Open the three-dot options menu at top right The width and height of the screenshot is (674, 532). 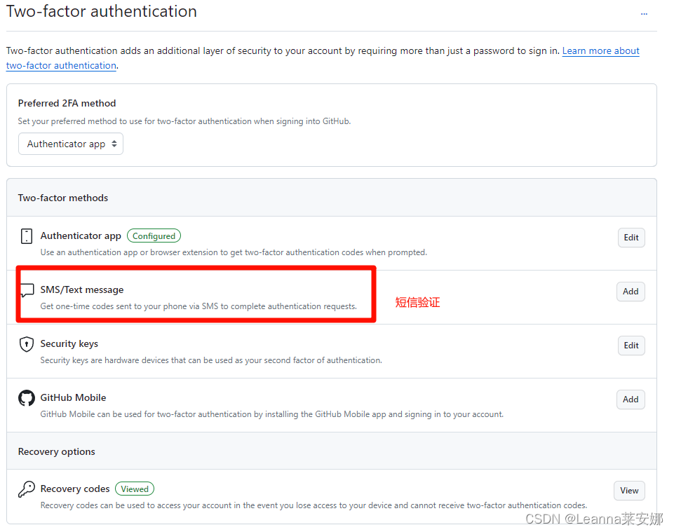pos(643,14)
